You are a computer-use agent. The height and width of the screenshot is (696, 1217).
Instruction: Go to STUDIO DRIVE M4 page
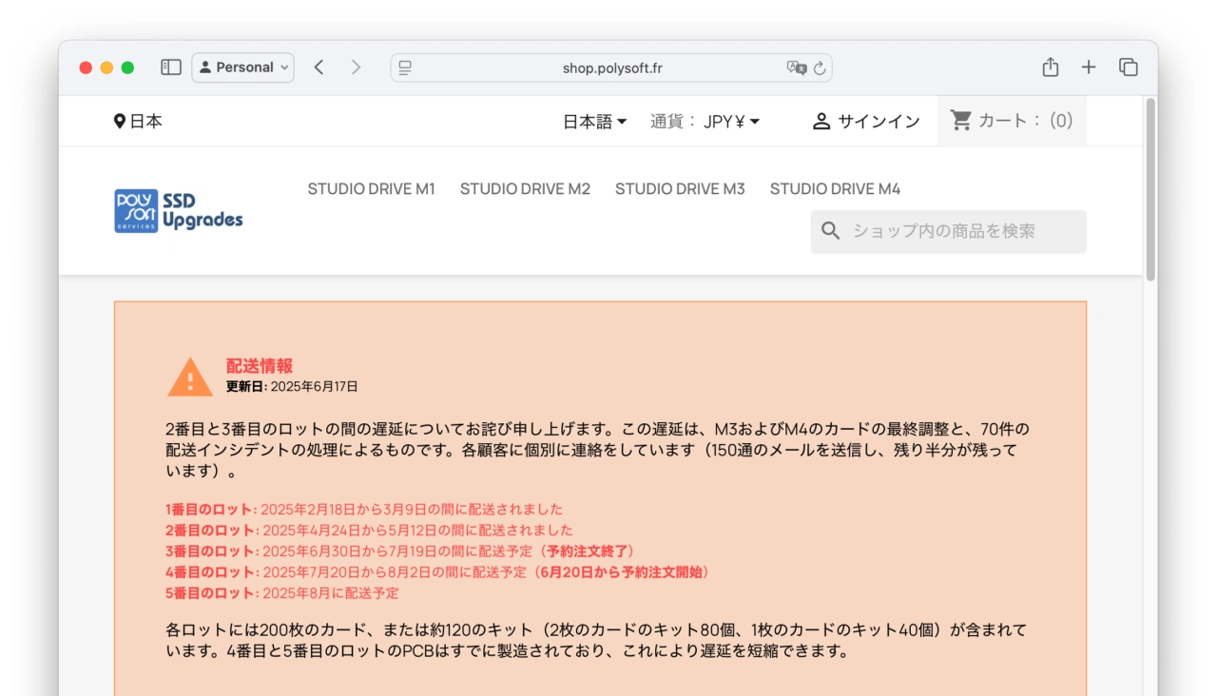coord(835,188)
